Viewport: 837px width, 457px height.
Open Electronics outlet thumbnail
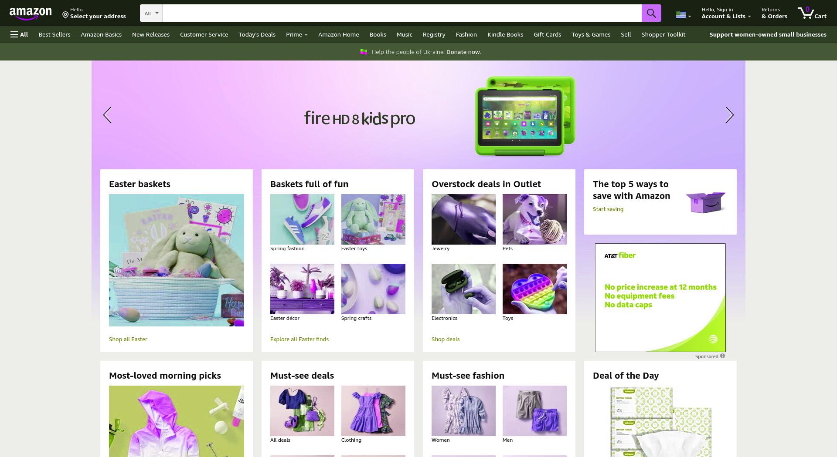pos(463,289)
